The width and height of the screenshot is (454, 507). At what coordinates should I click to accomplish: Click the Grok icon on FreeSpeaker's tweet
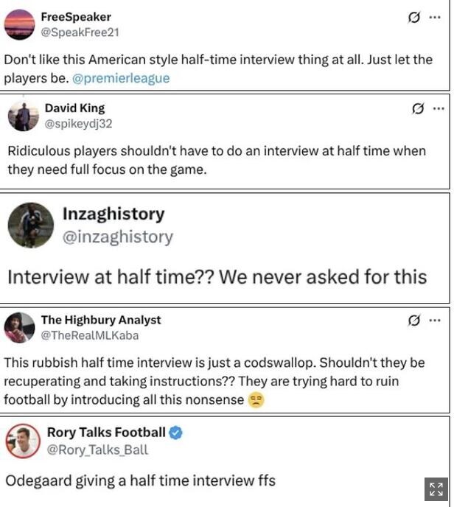coord(414,18)
